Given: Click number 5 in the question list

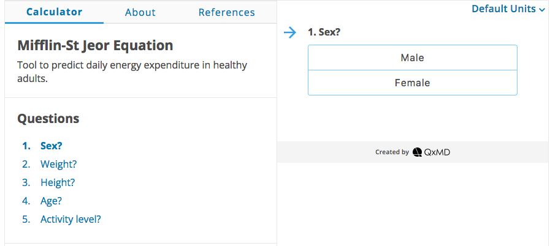Looking at the screenshot, I should click(26, 220).
